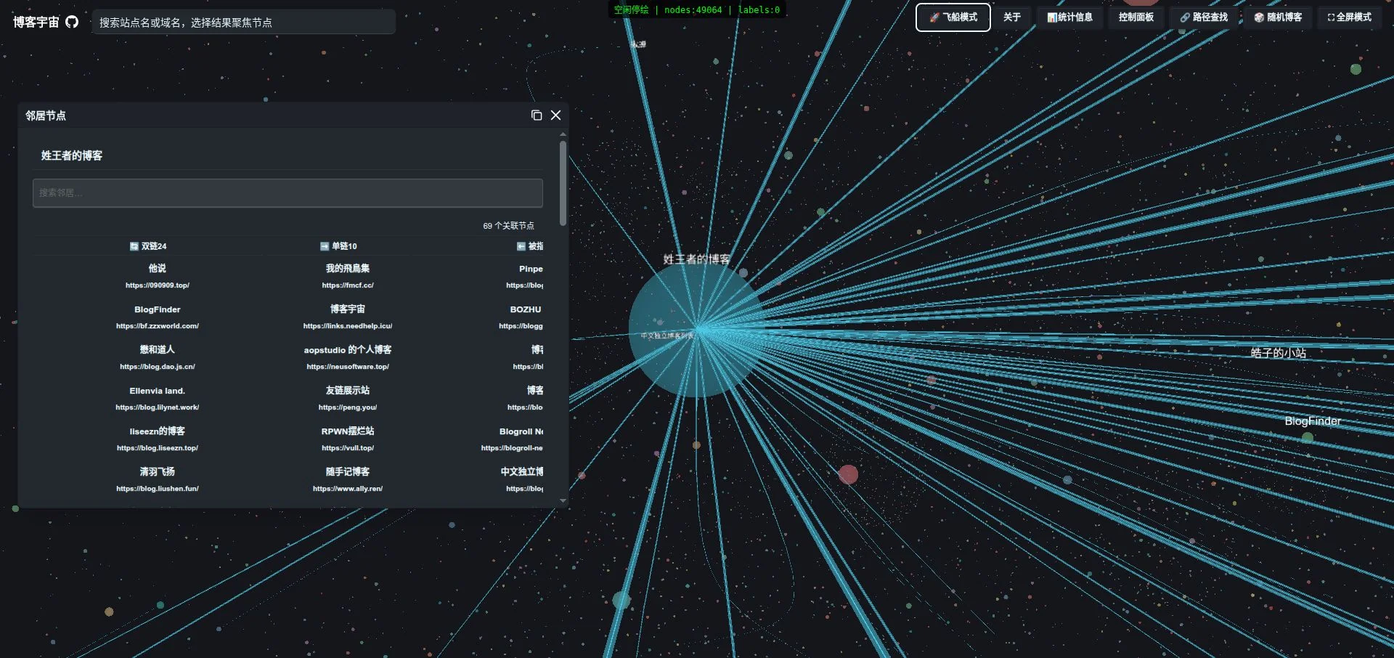Select the 单链10 column header
The width and height of the screenshot is (1394, 658).
click(338, 246)
